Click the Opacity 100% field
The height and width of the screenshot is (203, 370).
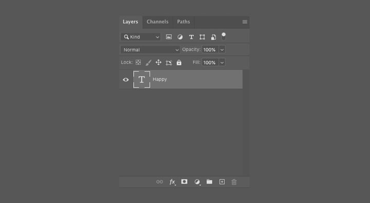click(210, 49)
